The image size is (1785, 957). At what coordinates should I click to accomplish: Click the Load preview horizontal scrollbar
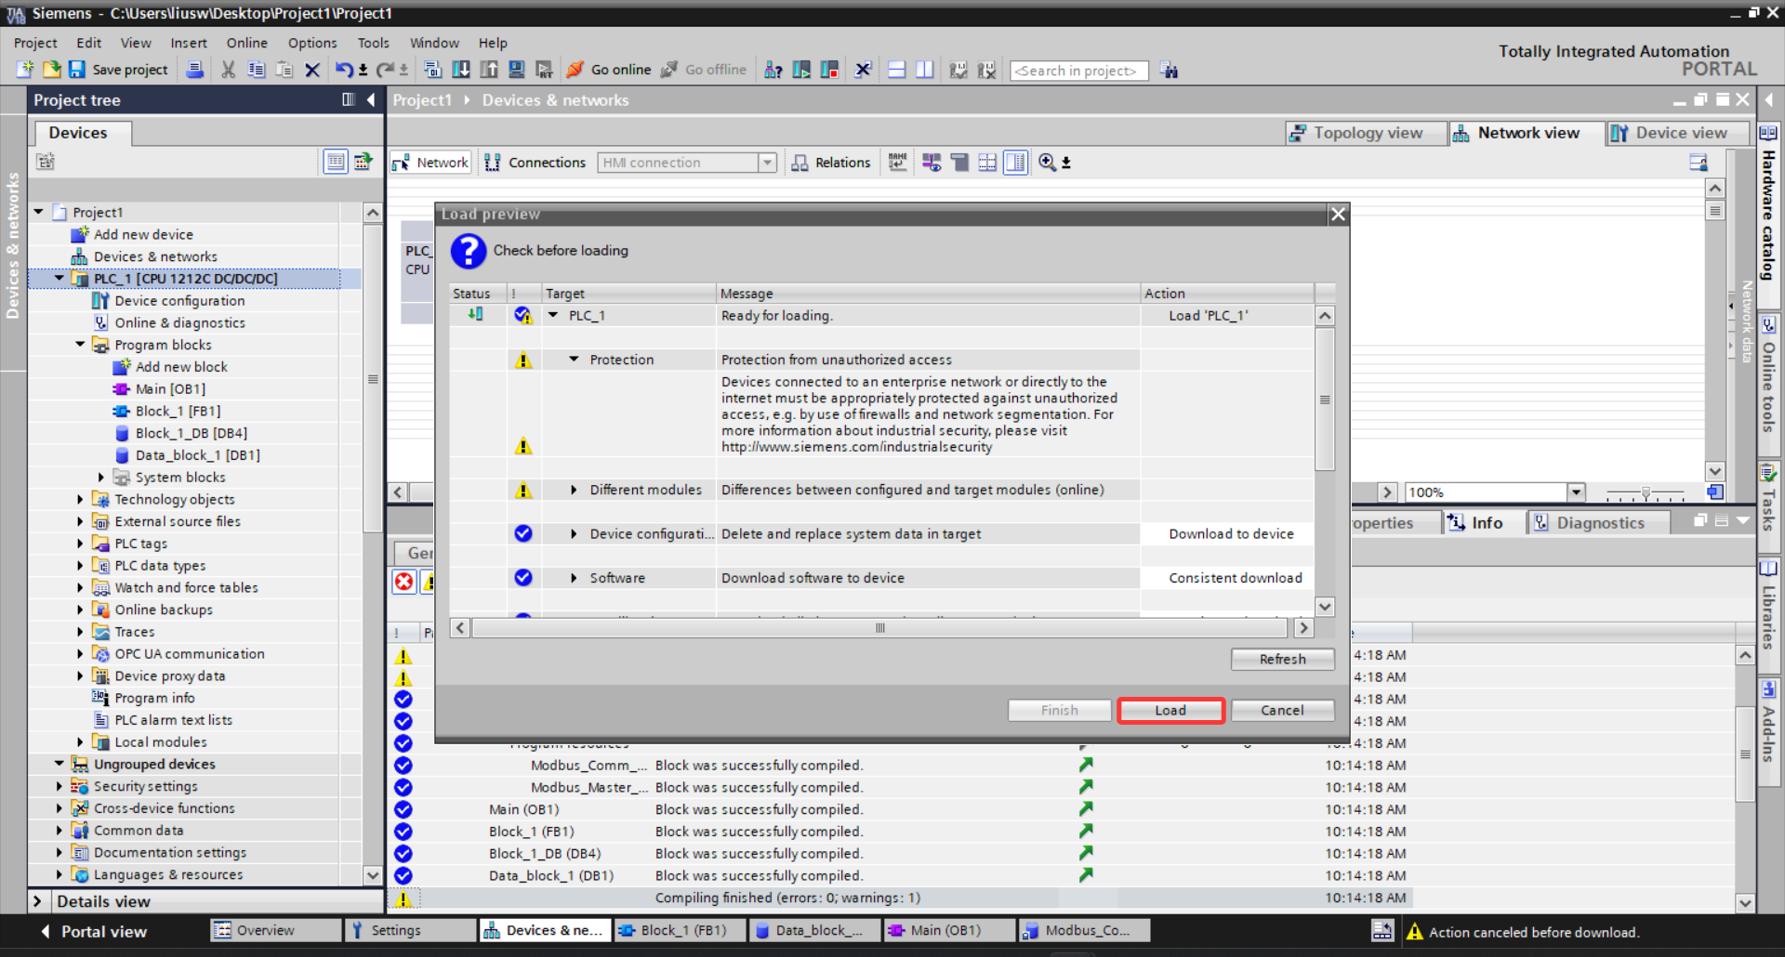coord(879,628)
